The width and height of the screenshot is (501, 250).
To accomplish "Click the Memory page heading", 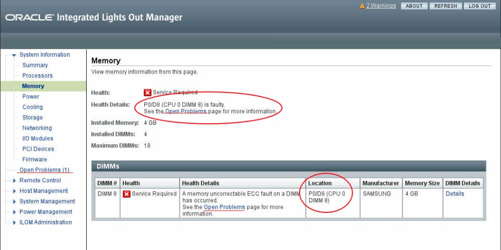I will [x=106, y=61].
